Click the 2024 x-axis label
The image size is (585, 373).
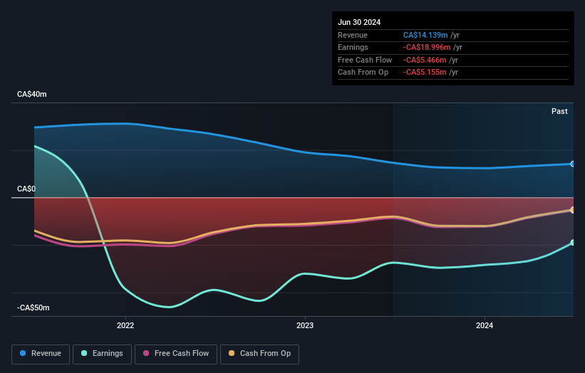click(485, 325)
